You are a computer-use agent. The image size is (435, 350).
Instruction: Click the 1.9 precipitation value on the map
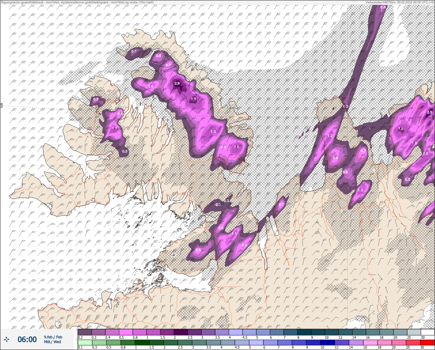tap(193, 99)
